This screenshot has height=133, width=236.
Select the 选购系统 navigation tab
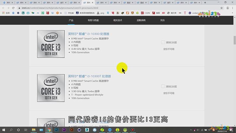pos(141,20)
